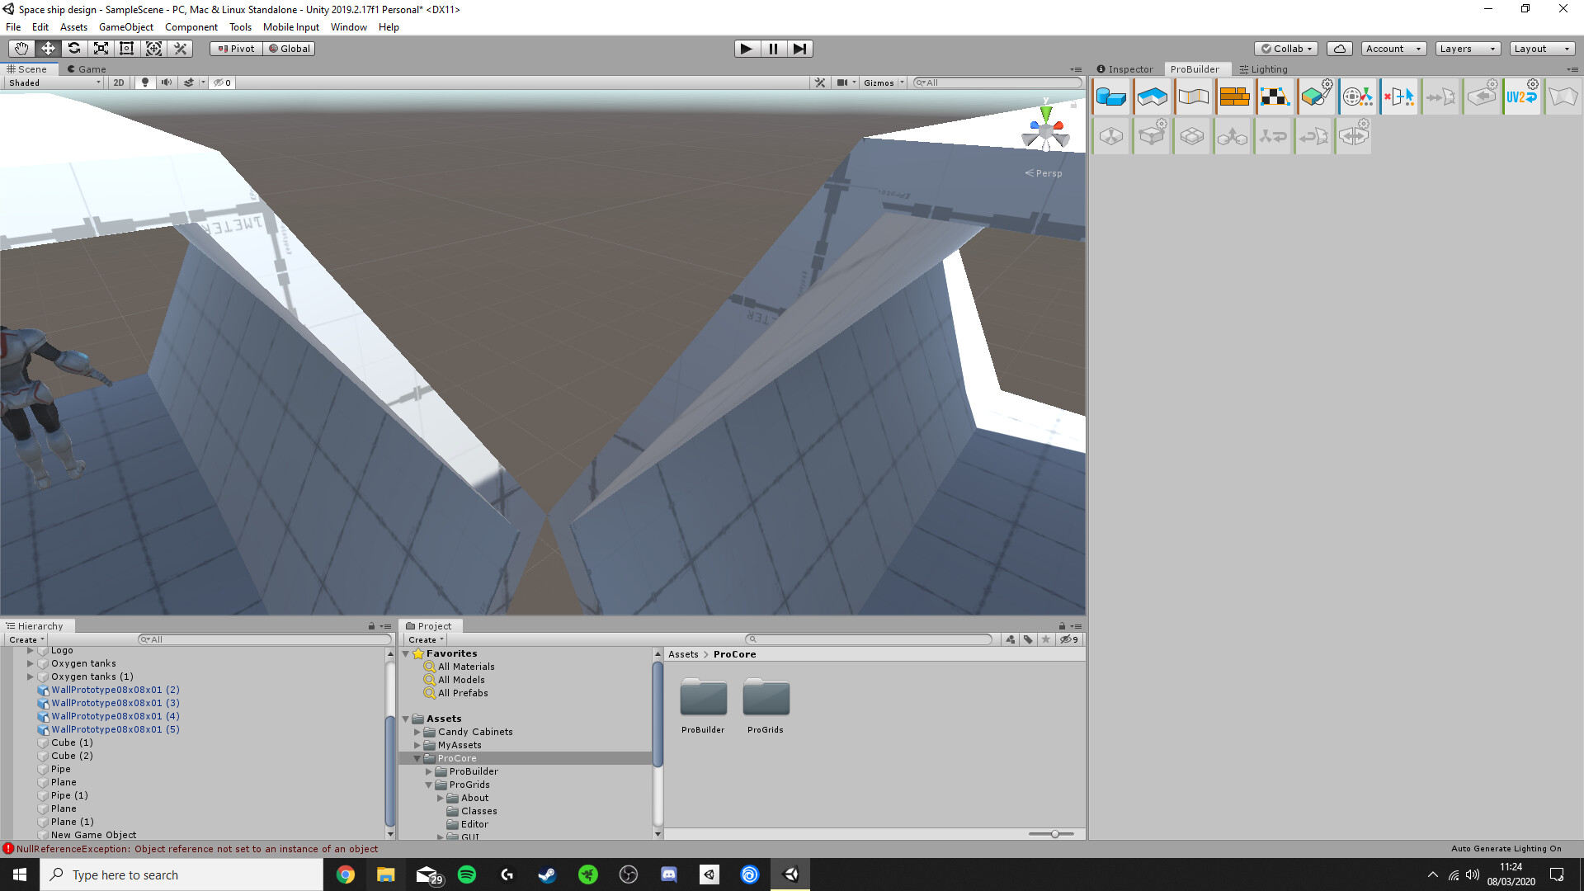Mute scene audio
This screenshot has height=891, width=1584.
click(x=168, y=82)
